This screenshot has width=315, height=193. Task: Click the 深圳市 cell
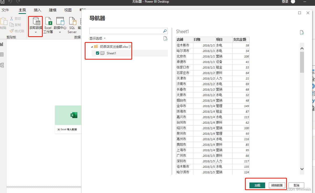tap(185, 161)
